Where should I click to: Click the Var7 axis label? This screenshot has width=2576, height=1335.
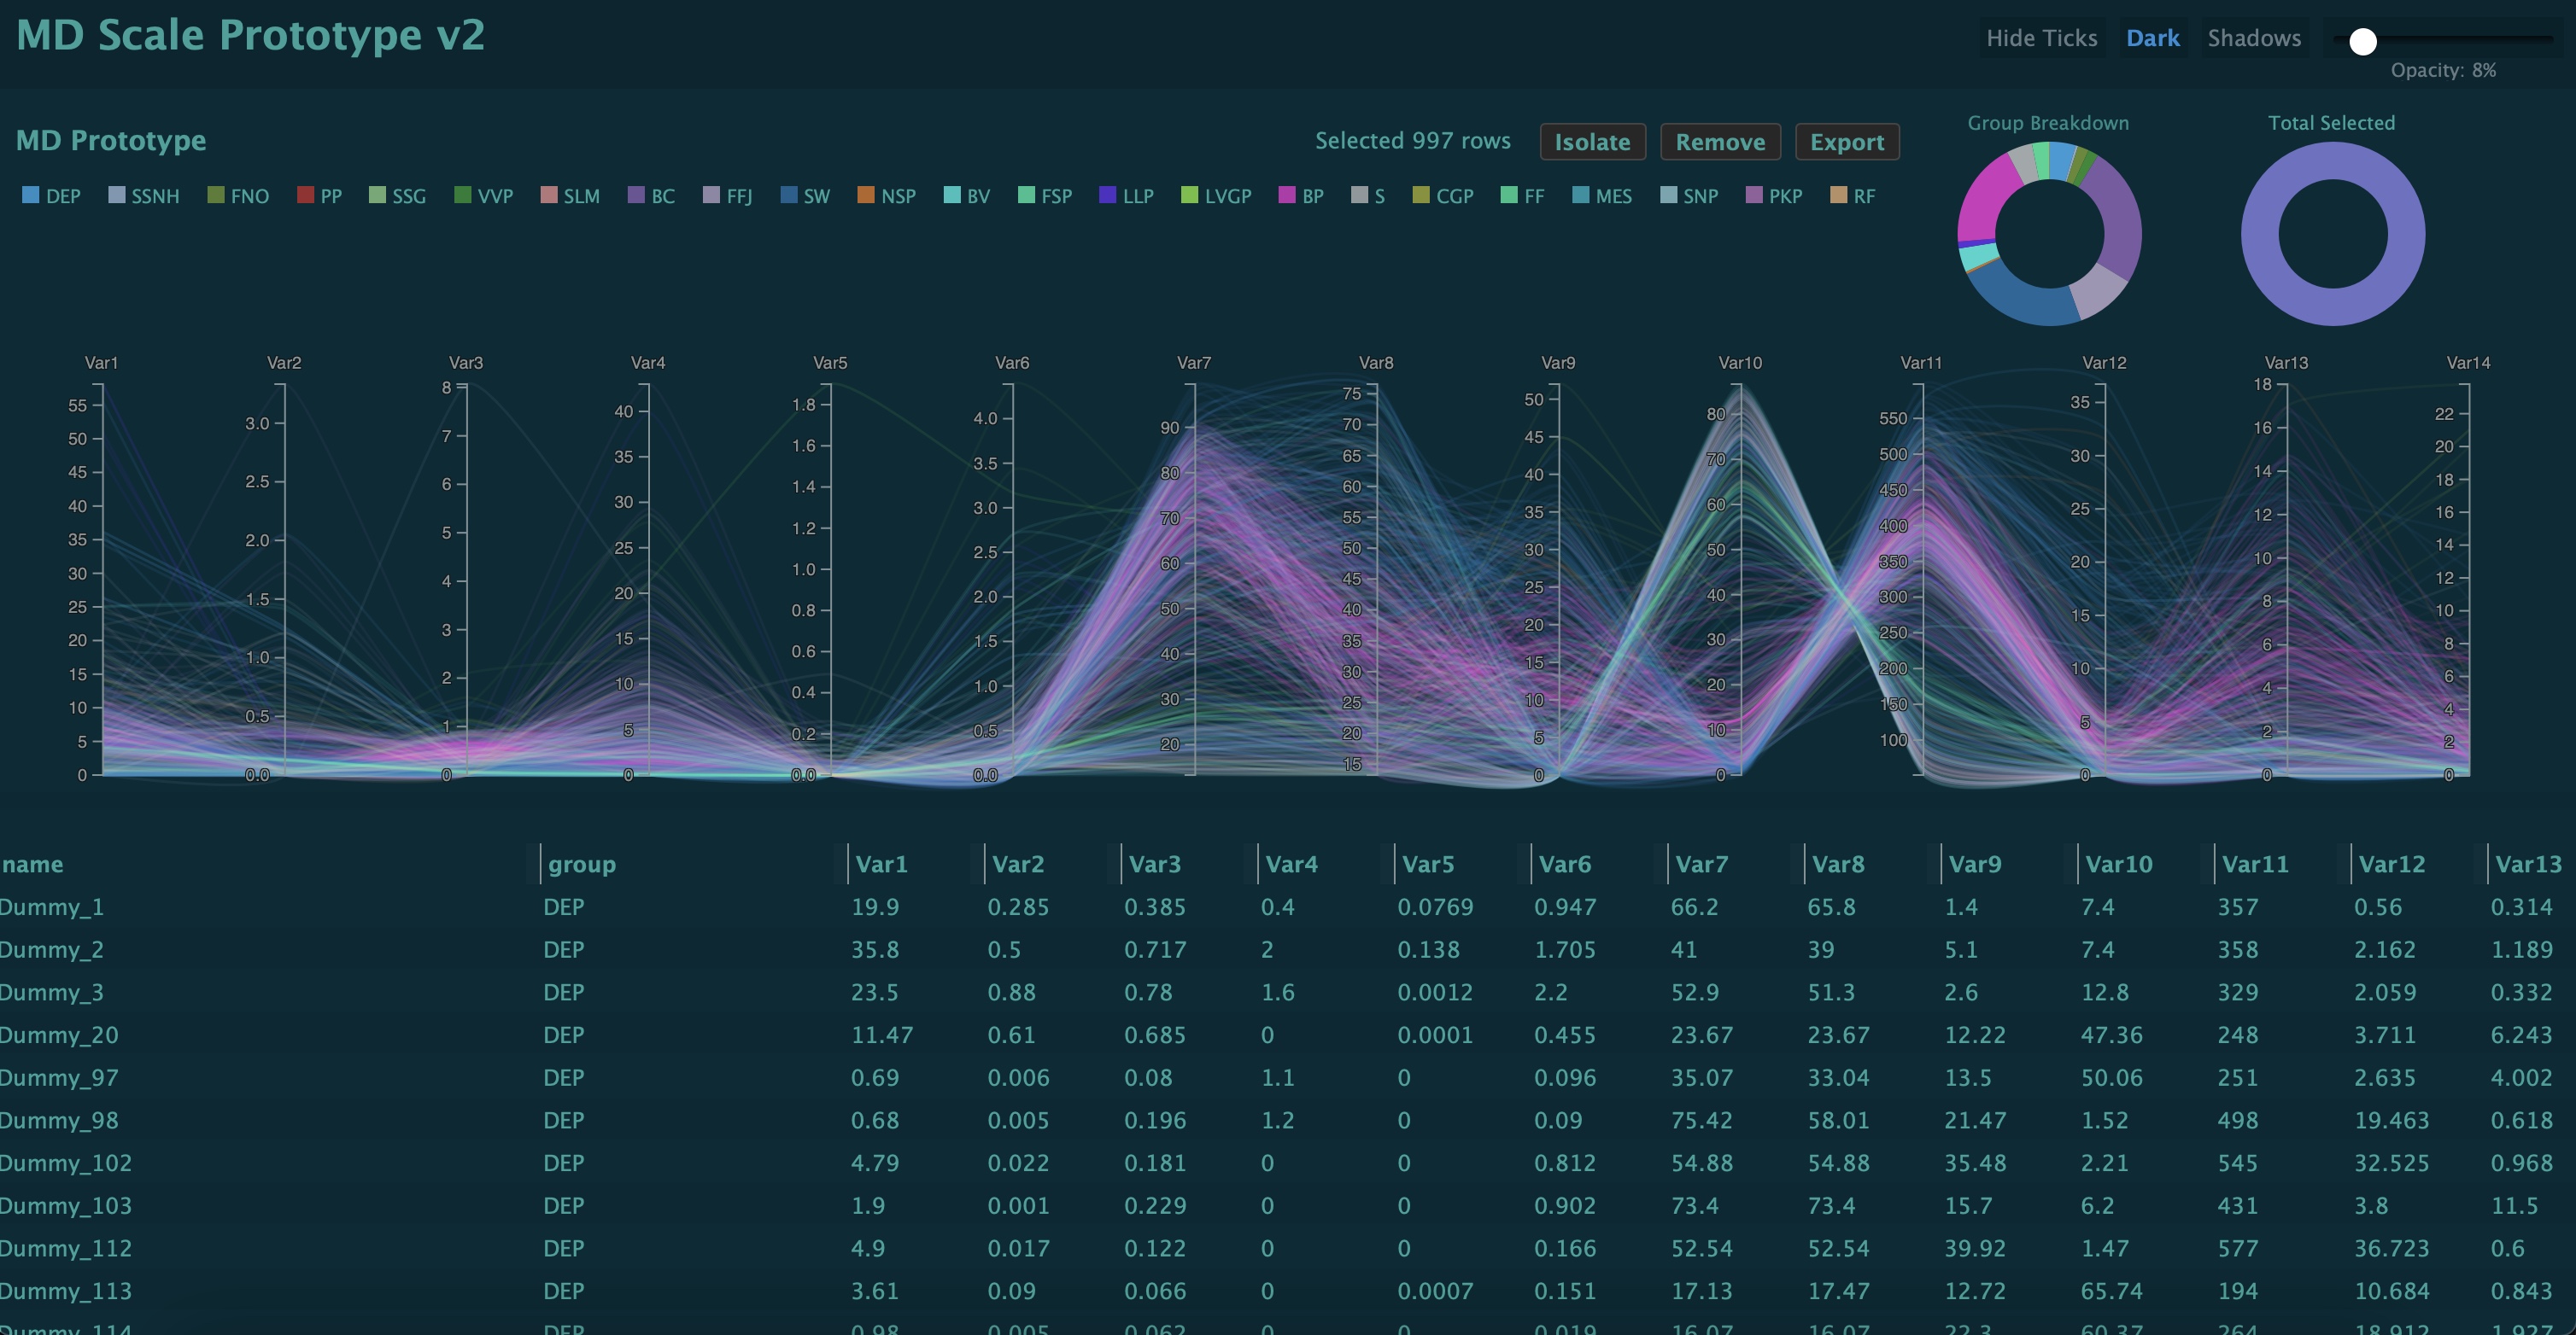click(x=1193, y=363)
